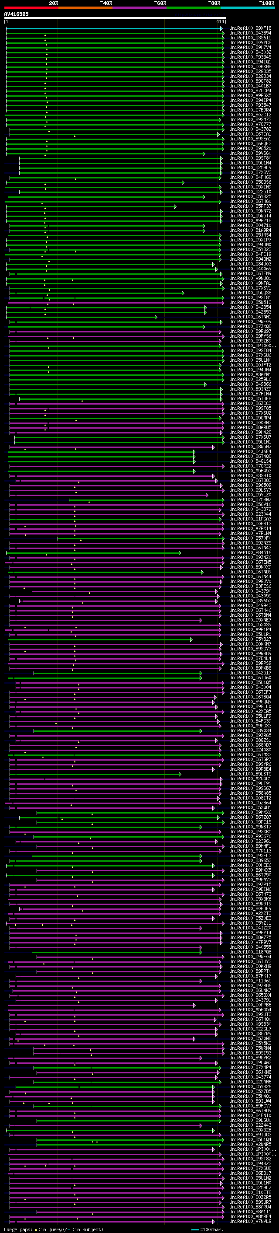Image resolution: width=279 pixels, height=1233 pixels.
Task: Select the UniRef100_C6TMS3 hit label
Action: pyautogui.click(x=250, y=755)
